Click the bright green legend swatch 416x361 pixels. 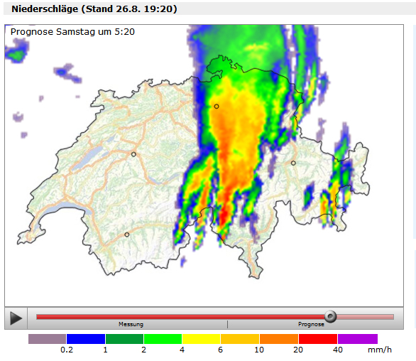pyautogui.click(x=163, y=339)
